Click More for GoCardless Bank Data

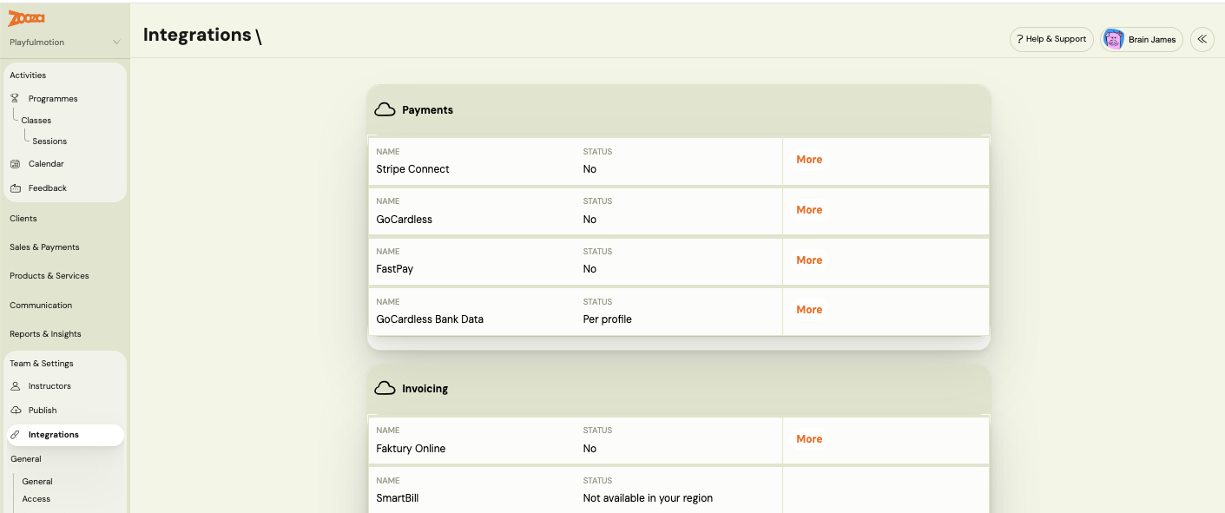click(809, 310)
